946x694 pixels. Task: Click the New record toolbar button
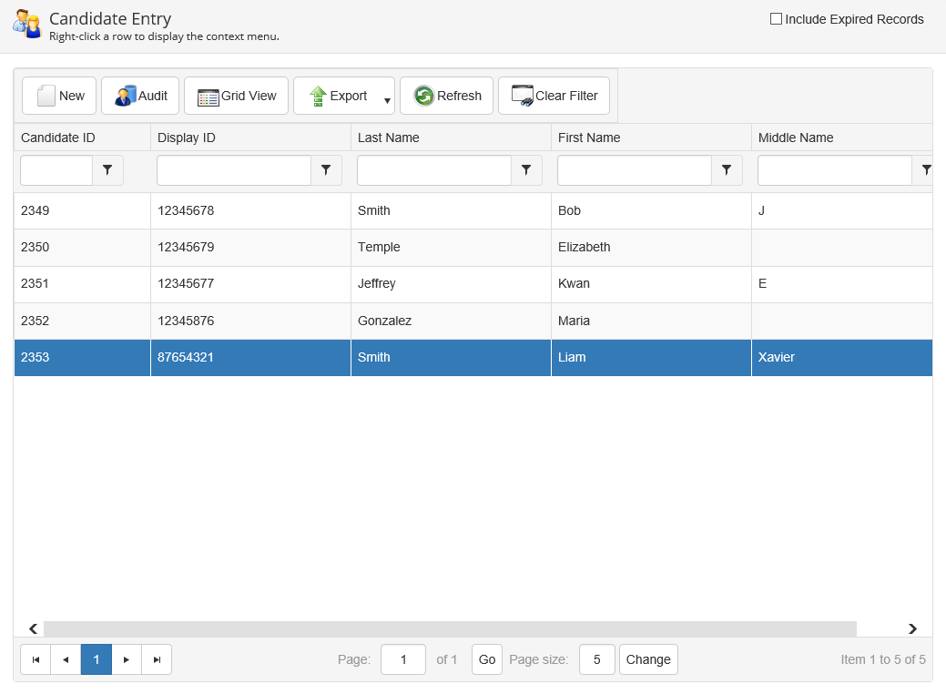60,96
